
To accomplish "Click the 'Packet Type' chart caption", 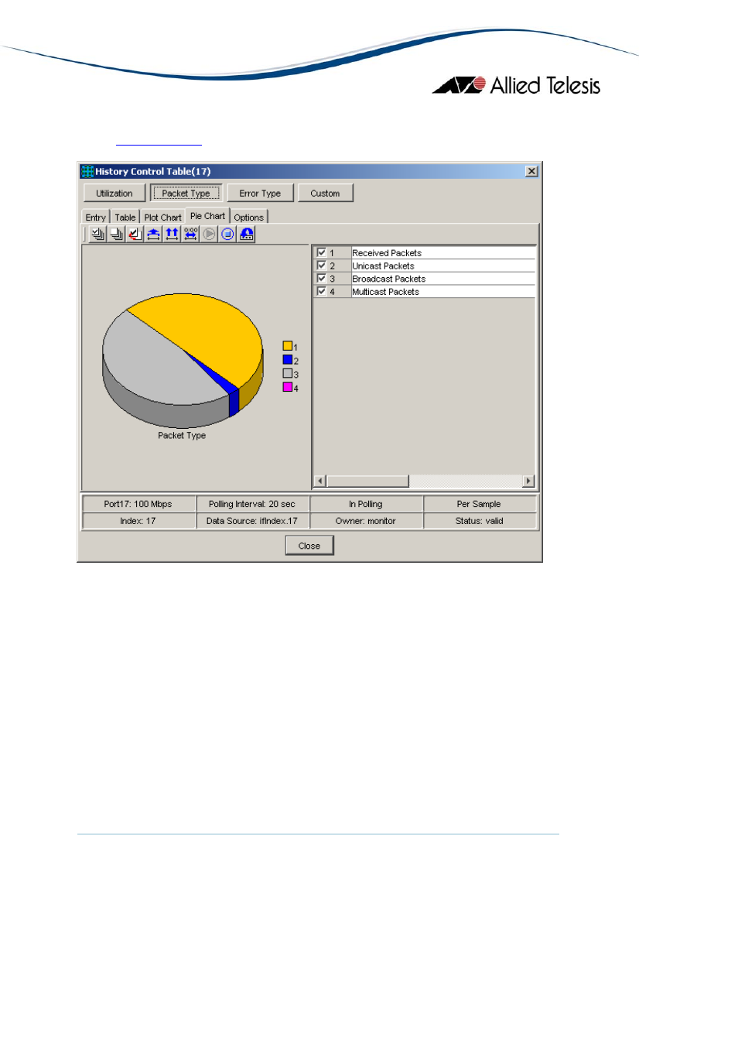I will [x=182, y=436].
